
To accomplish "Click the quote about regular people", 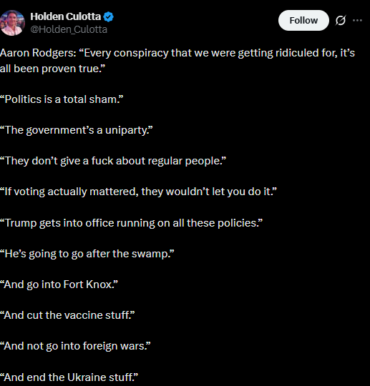I will pos(113,162).
